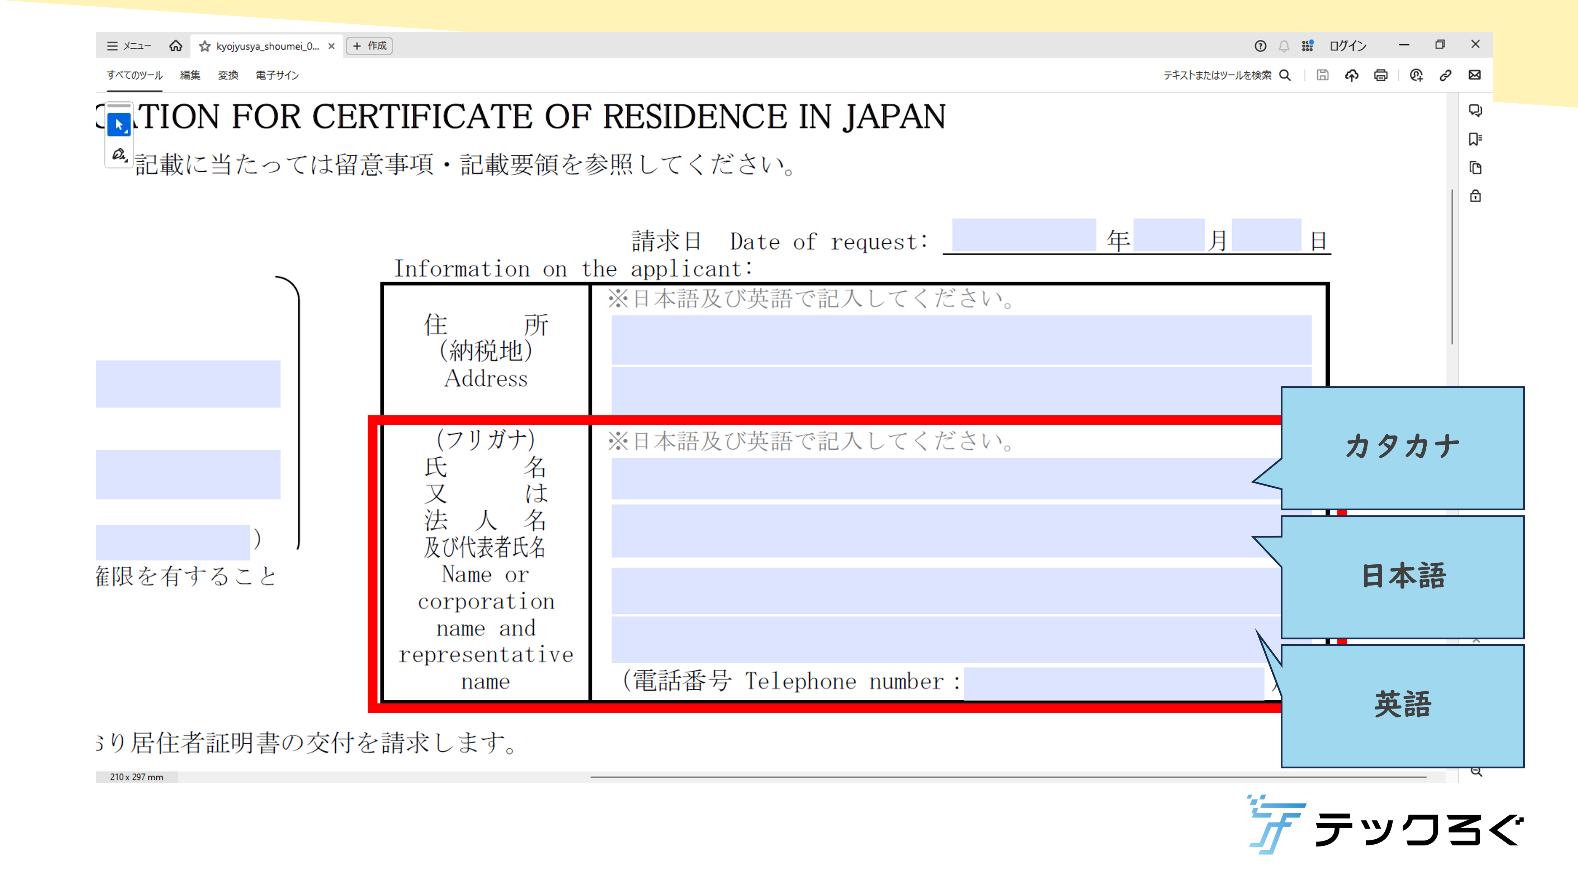Click the AI assistant icon in the toolbar
The width and height of the screenshot is (1578, 887).
[1416, 75]
